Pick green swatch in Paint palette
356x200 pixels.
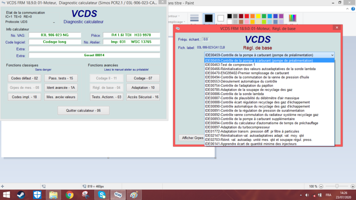point(264,16)
